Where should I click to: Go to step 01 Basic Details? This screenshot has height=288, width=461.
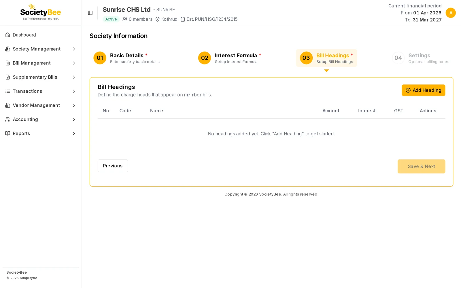pyautogui.click(x=126, y=58)
